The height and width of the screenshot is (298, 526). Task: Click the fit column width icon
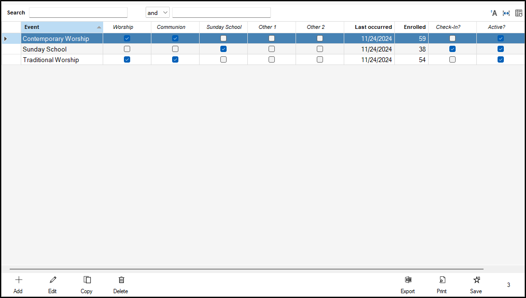click(506, 13)
